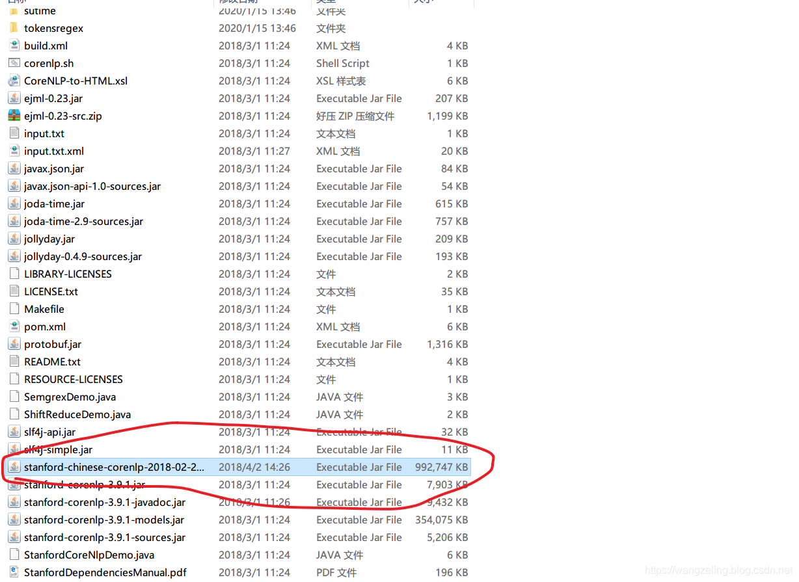Image resolution: width=799 pixels, height=582 pixels.
Task: Select file name slf4j-simple.jar
Action: click(58, 450)
